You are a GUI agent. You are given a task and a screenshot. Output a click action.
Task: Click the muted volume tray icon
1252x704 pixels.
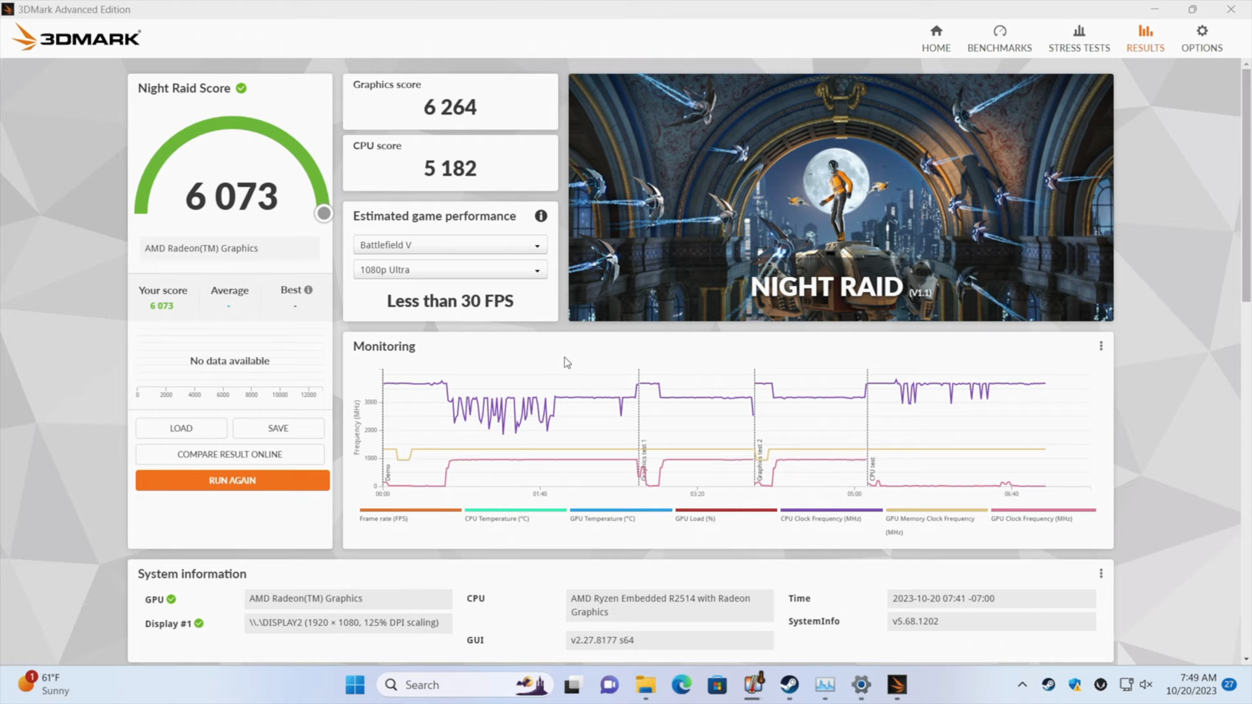tap(1146, 685)
